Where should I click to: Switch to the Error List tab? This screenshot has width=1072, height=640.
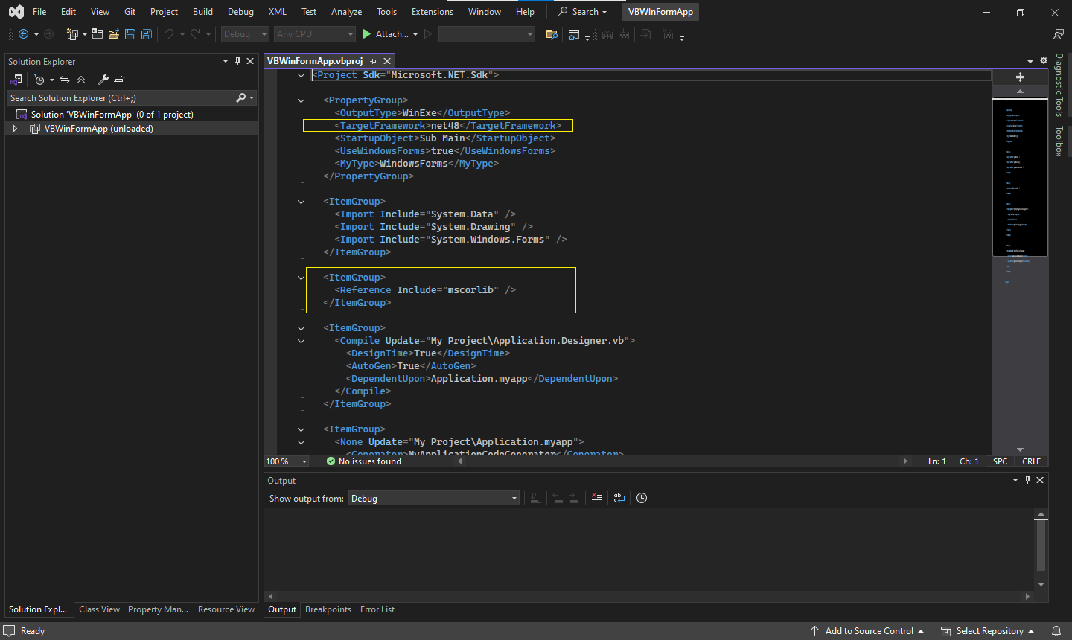pyautogui.click(x=377, y=609)
